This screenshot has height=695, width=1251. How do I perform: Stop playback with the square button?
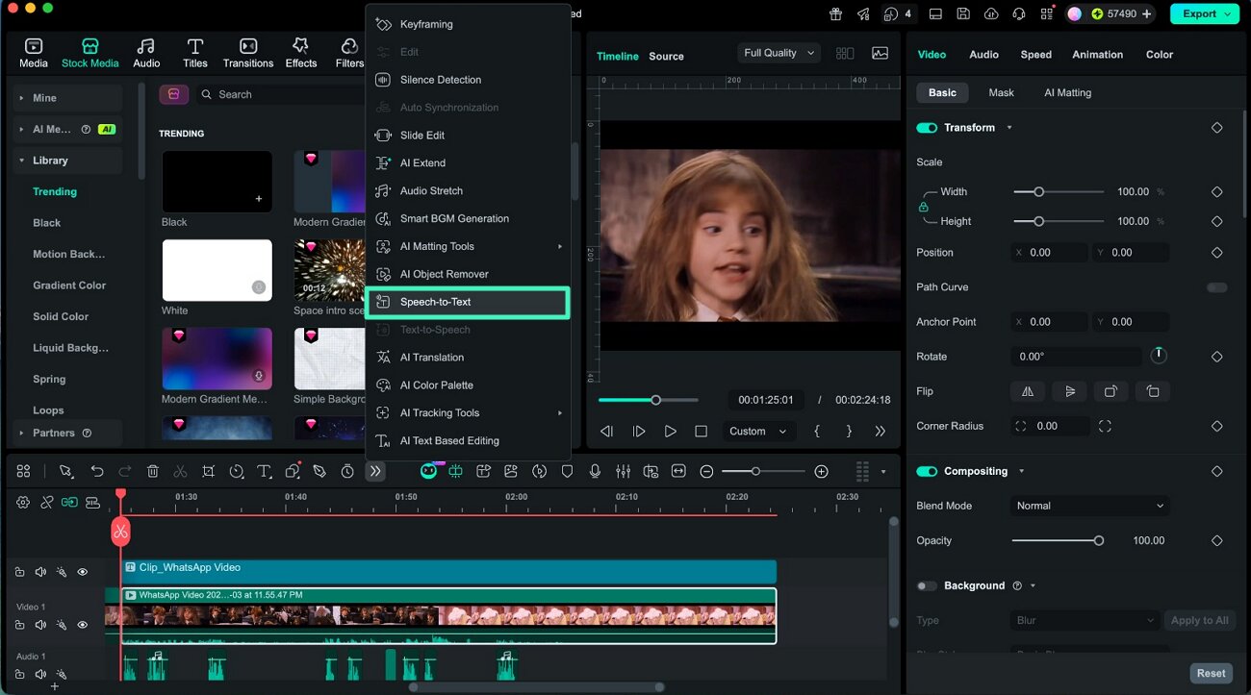(702, 432)
